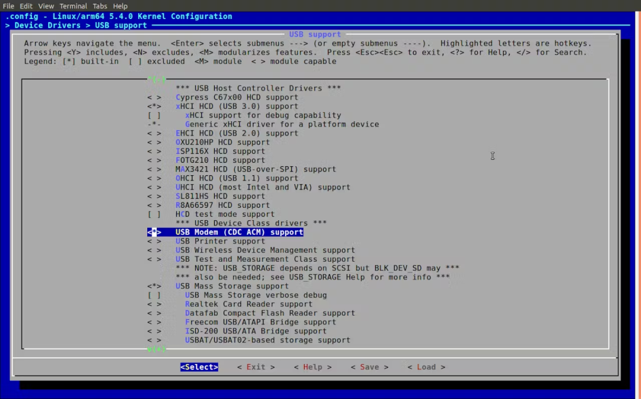Viewport: 641px width, 399px height.
Task: Open the File menu
Action: (x=8, y=6)
